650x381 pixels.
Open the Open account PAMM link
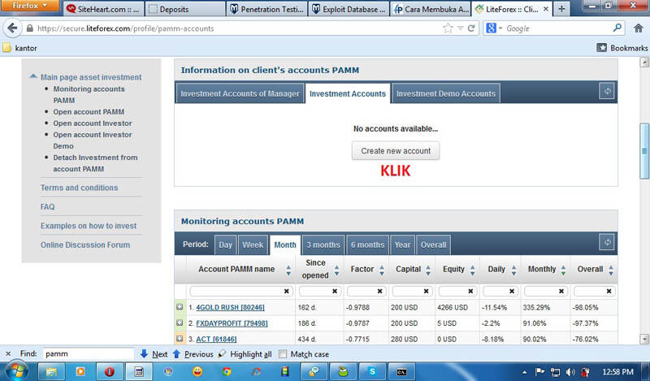tap(89, 112)
